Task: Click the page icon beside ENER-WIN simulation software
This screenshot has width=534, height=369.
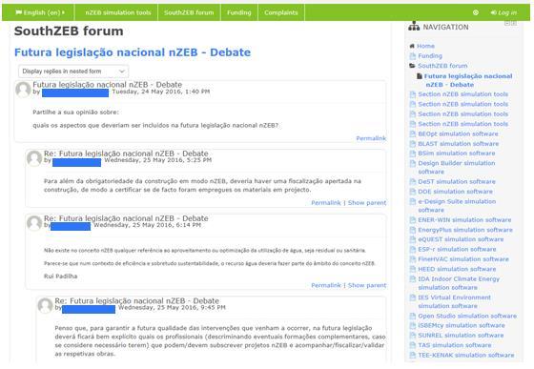Action: pos(413,220)
